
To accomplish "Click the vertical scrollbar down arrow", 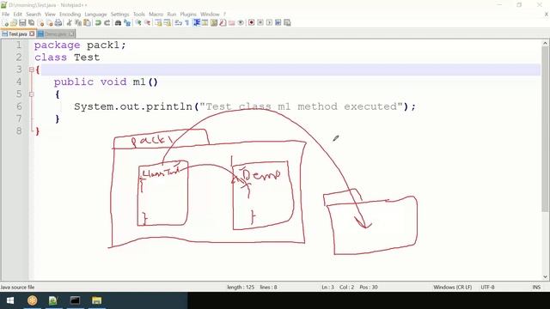I will pyautogui.click(x=545, y=276).
